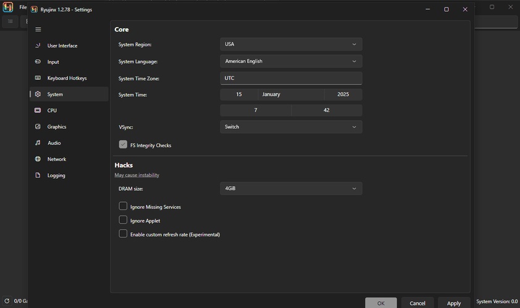The width and height of the screenshot is (520, 308).
Task: Open the Logging document icon
Action: tap(38, 176)
